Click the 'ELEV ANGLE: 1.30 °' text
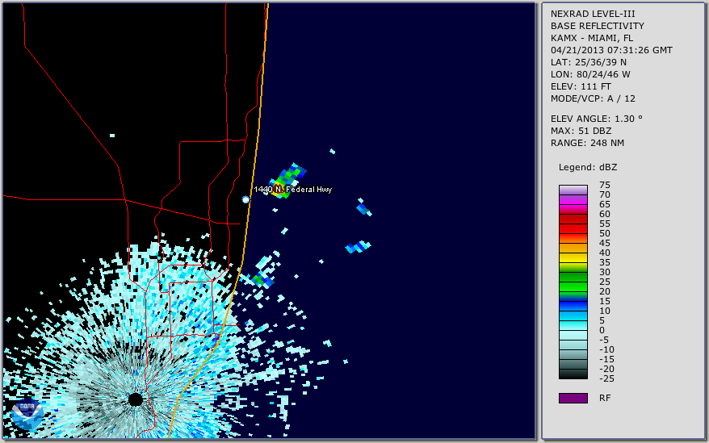 click(597, 119)
